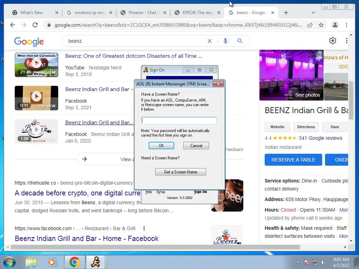Close the Phoenix - Chat tab
The width and height of the screenshot is (359, 269).
165,13
